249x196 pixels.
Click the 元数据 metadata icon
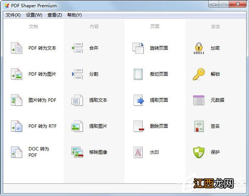pyautogui.click(x=199, y=100)
